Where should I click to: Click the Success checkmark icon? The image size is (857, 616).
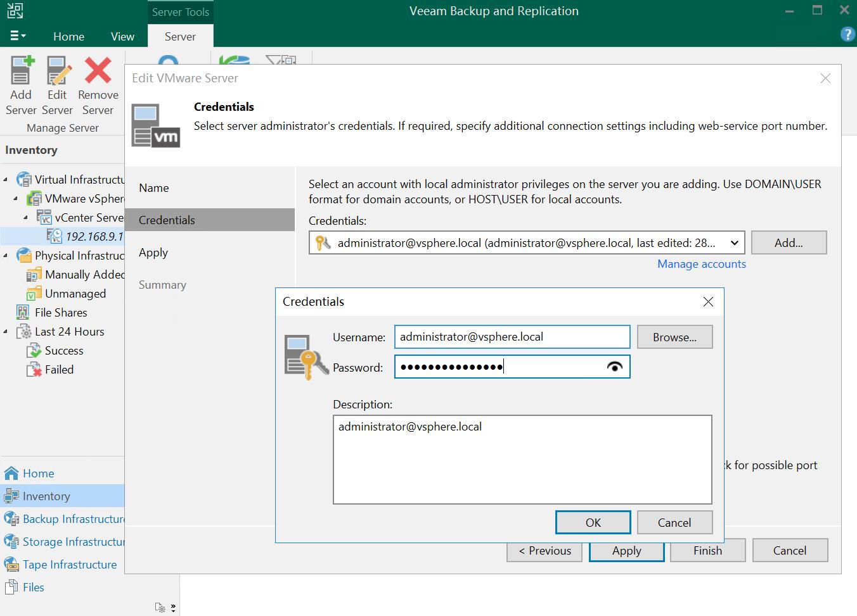click(34, 351)
